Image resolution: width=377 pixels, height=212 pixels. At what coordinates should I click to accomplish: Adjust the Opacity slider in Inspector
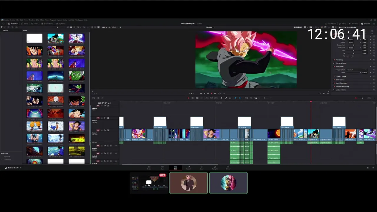click(x=354, y=72)
